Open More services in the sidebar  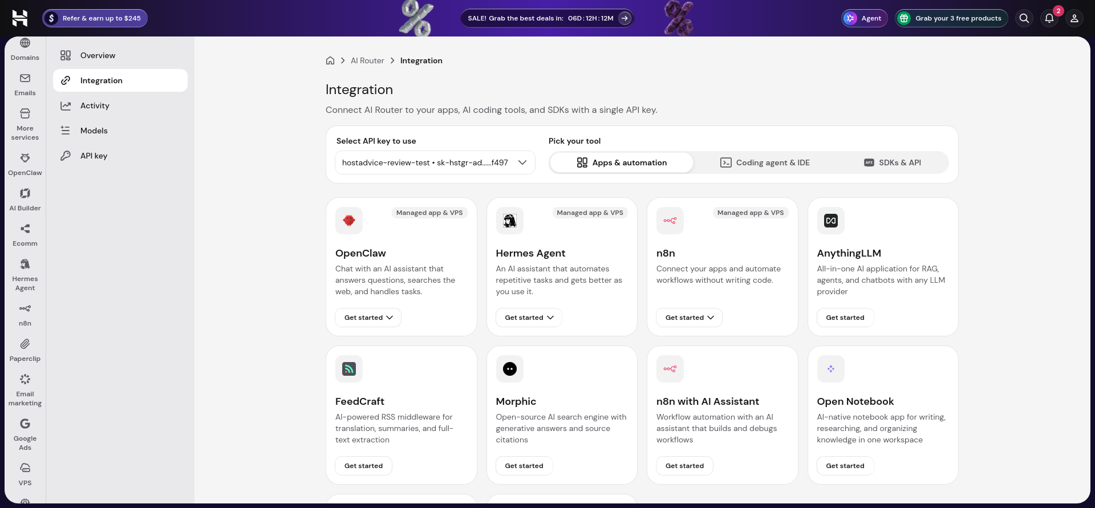pyautogui.click(x=25, y=125)
